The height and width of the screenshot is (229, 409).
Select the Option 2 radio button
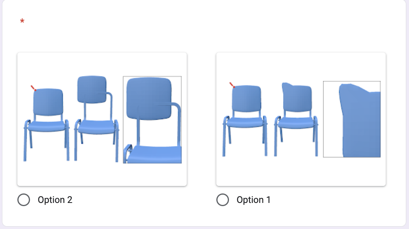point(24,200)
